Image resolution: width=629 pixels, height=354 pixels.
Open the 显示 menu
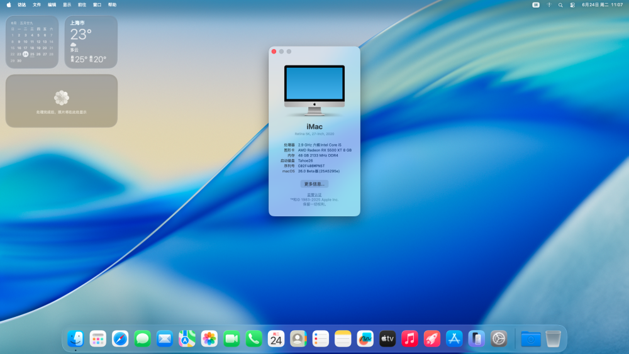(x=67, y=5)
